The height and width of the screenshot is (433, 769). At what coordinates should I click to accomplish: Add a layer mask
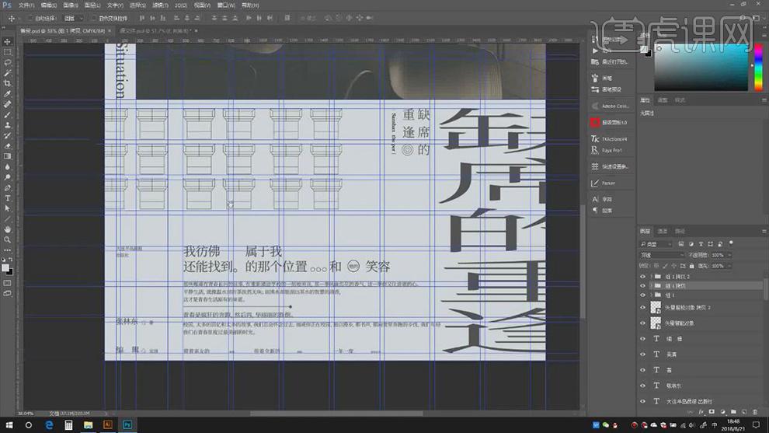(x=712, y=412)
